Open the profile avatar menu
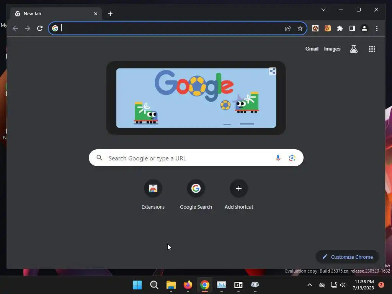392x294 pixels. (364, 28)
